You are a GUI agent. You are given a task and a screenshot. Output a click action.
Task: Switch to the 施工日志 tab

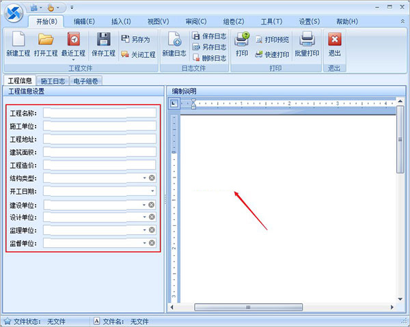pos(53,81)
